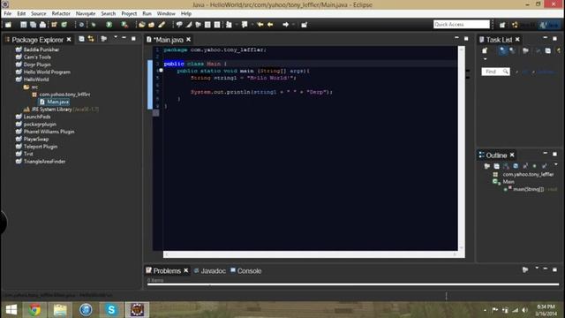Viewport: 565px width, 318px height.
Task: Click the volume icon in system tray
Action: click(x=525, y=310)
